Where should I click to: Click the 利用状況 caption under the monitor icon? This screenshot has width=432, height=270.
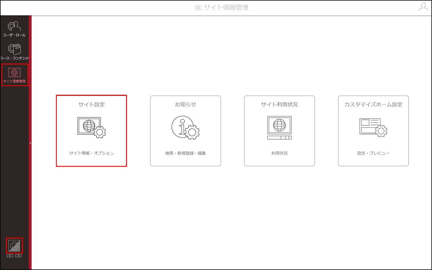[279, 153]
